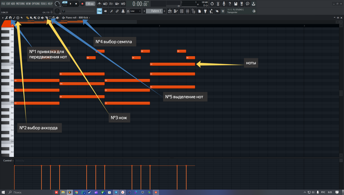344x195 pixels.
Task: Select the Delete tool icon
Action: click(39, 18)
